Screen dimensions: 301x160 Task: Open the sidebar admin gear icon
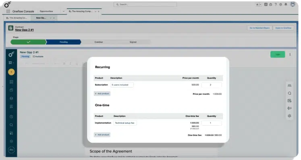click(11, 141)
